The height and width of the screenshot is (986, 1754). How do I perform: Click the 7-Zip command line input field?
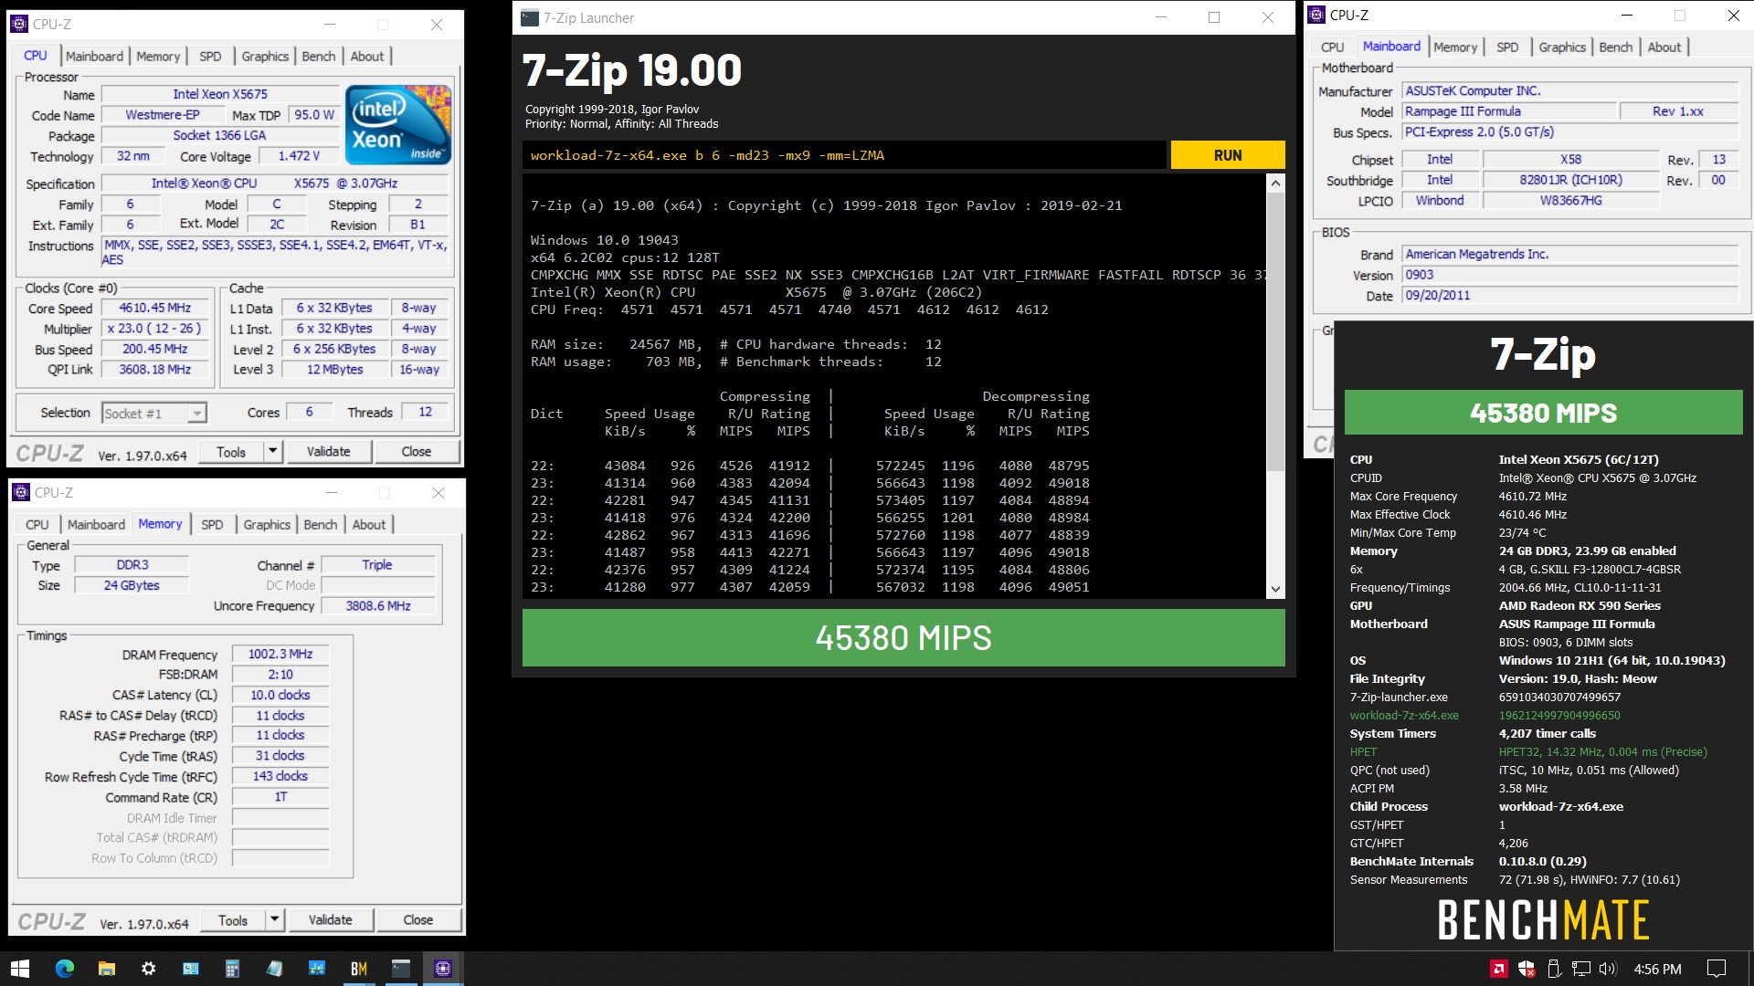844,155
